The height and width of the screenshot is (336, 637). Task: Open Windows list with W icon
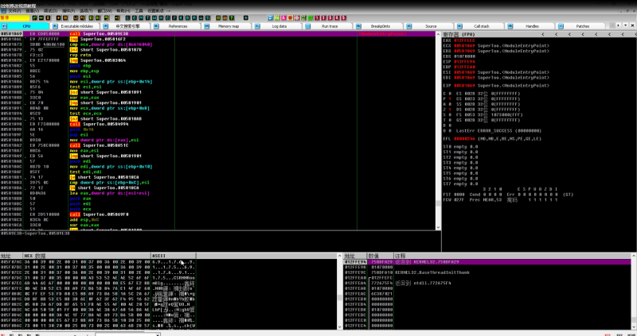pyautogui.click(x=154, y=17)
